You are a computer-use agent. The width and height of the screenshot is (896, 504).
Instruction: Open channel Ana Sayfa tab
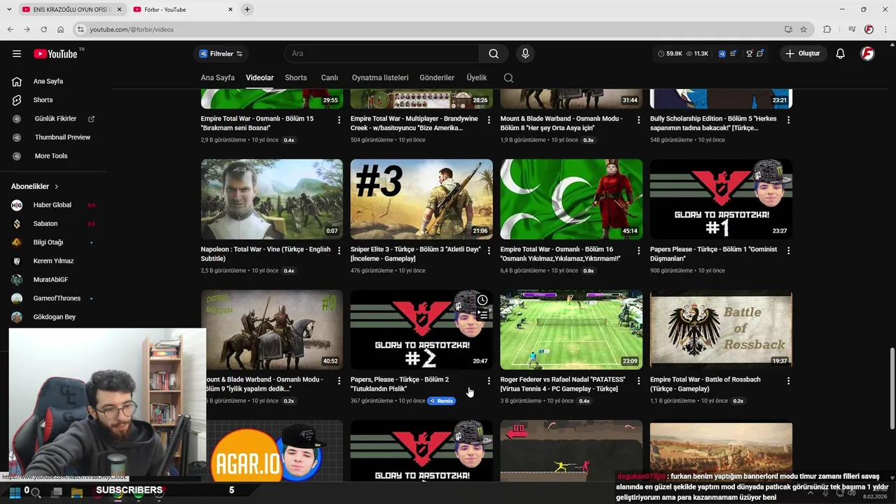[218, 78]
